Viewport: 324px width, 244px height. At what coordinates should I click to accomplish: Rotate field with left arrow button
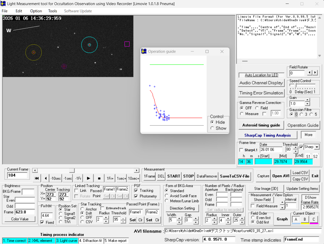tap(310, 73)
